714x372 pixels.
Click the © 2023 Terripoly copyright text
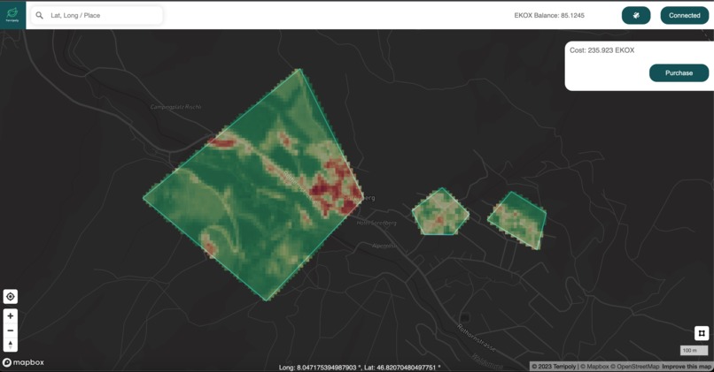[x=554, y=366]
